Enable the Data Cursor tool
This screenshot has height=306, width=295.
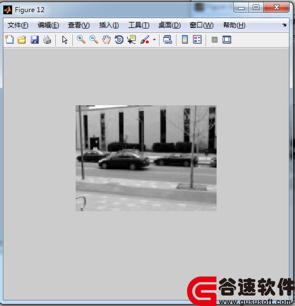point(132,39)
